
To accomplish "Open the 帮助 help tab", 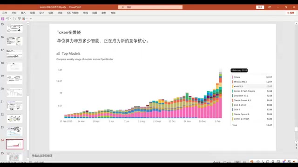I will coord(113,13).
